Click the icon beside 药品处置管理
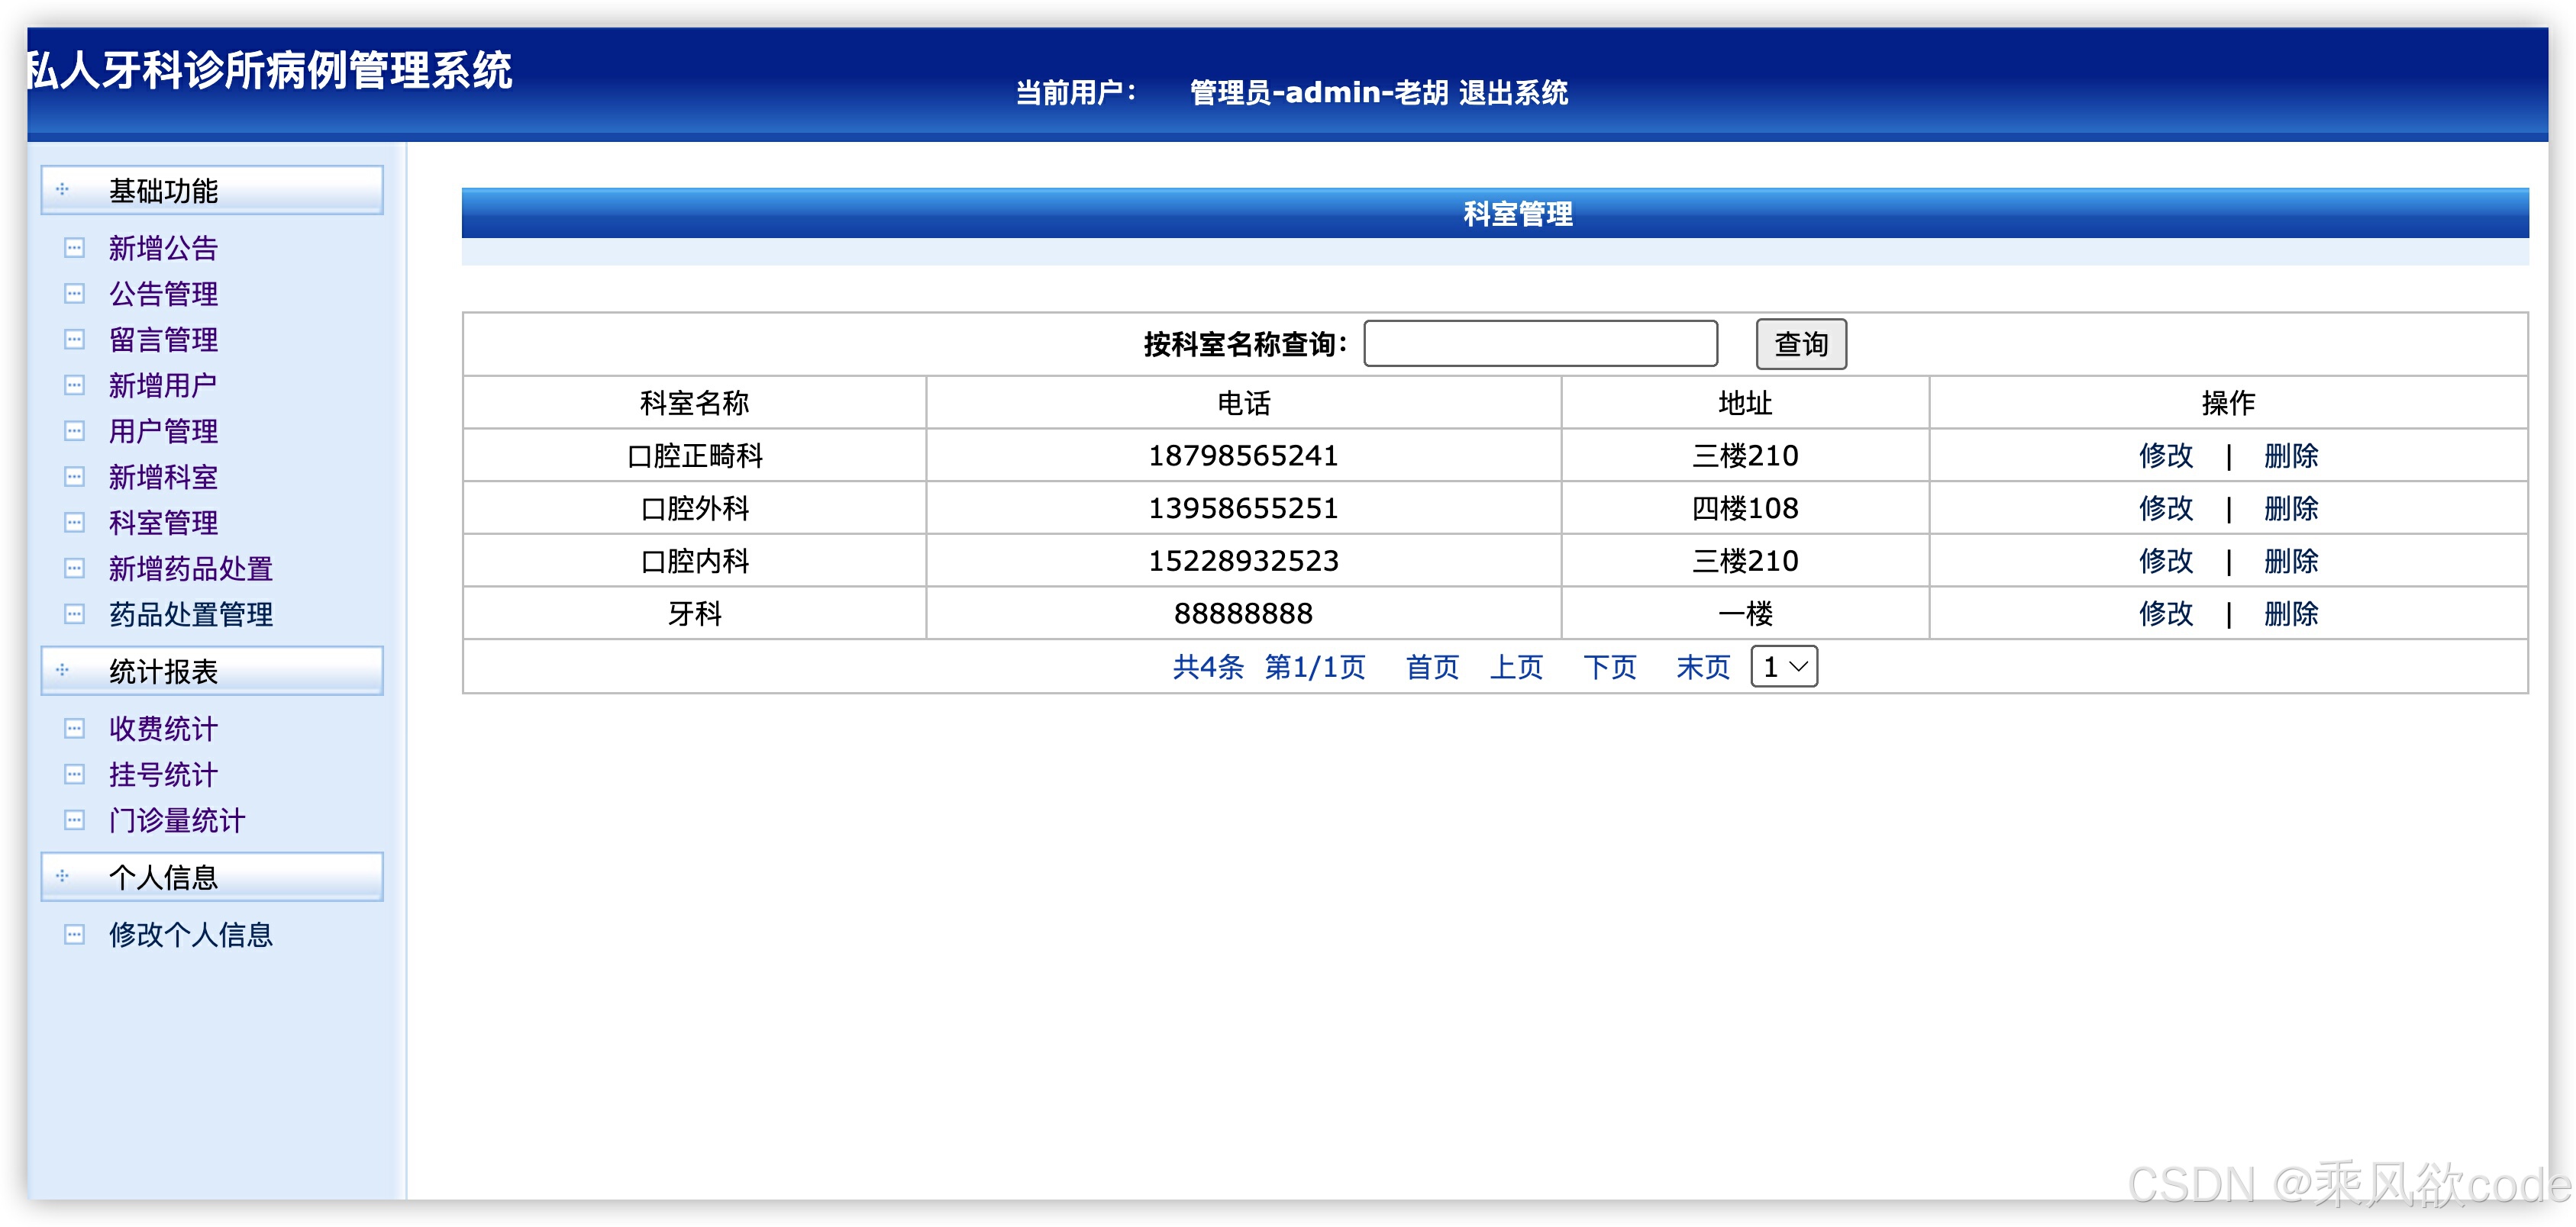 coord(74,613)
